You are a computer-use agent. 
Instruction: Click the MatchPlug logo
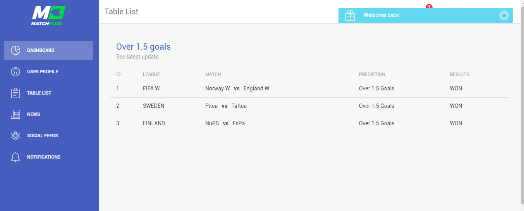[x=48, y=16]
